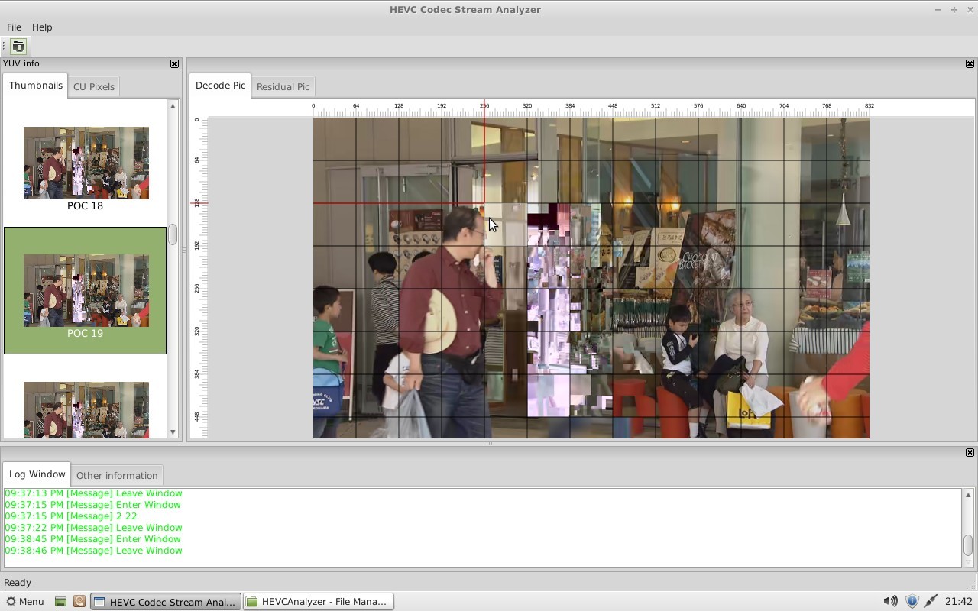Maximize the HEVC Codec Stream Analyzer window
978x611 pixels.
954,10
